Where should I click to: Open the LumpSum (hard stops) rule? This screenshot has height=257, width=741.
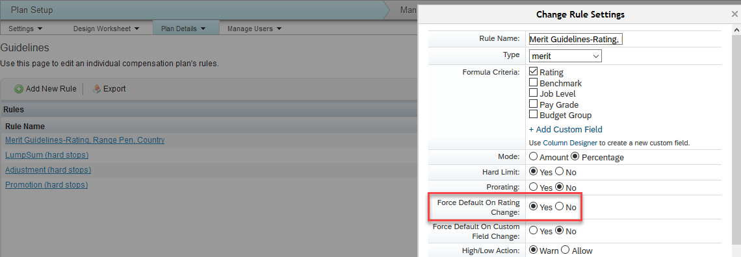point(47,154)
